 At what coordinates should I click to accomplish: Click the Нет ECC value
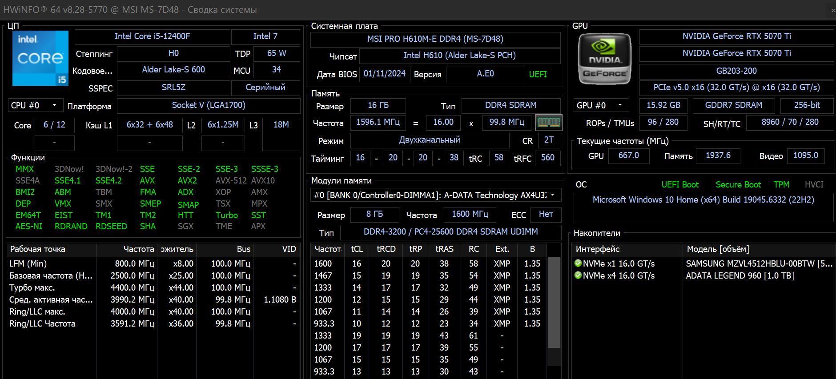[546, 214]
